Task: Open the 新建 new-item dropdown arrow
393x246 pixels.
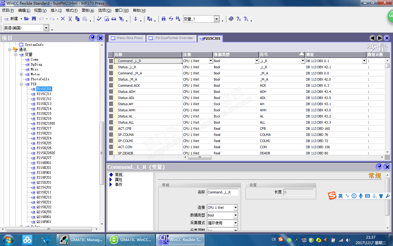Action: click(x=21, y=19)
